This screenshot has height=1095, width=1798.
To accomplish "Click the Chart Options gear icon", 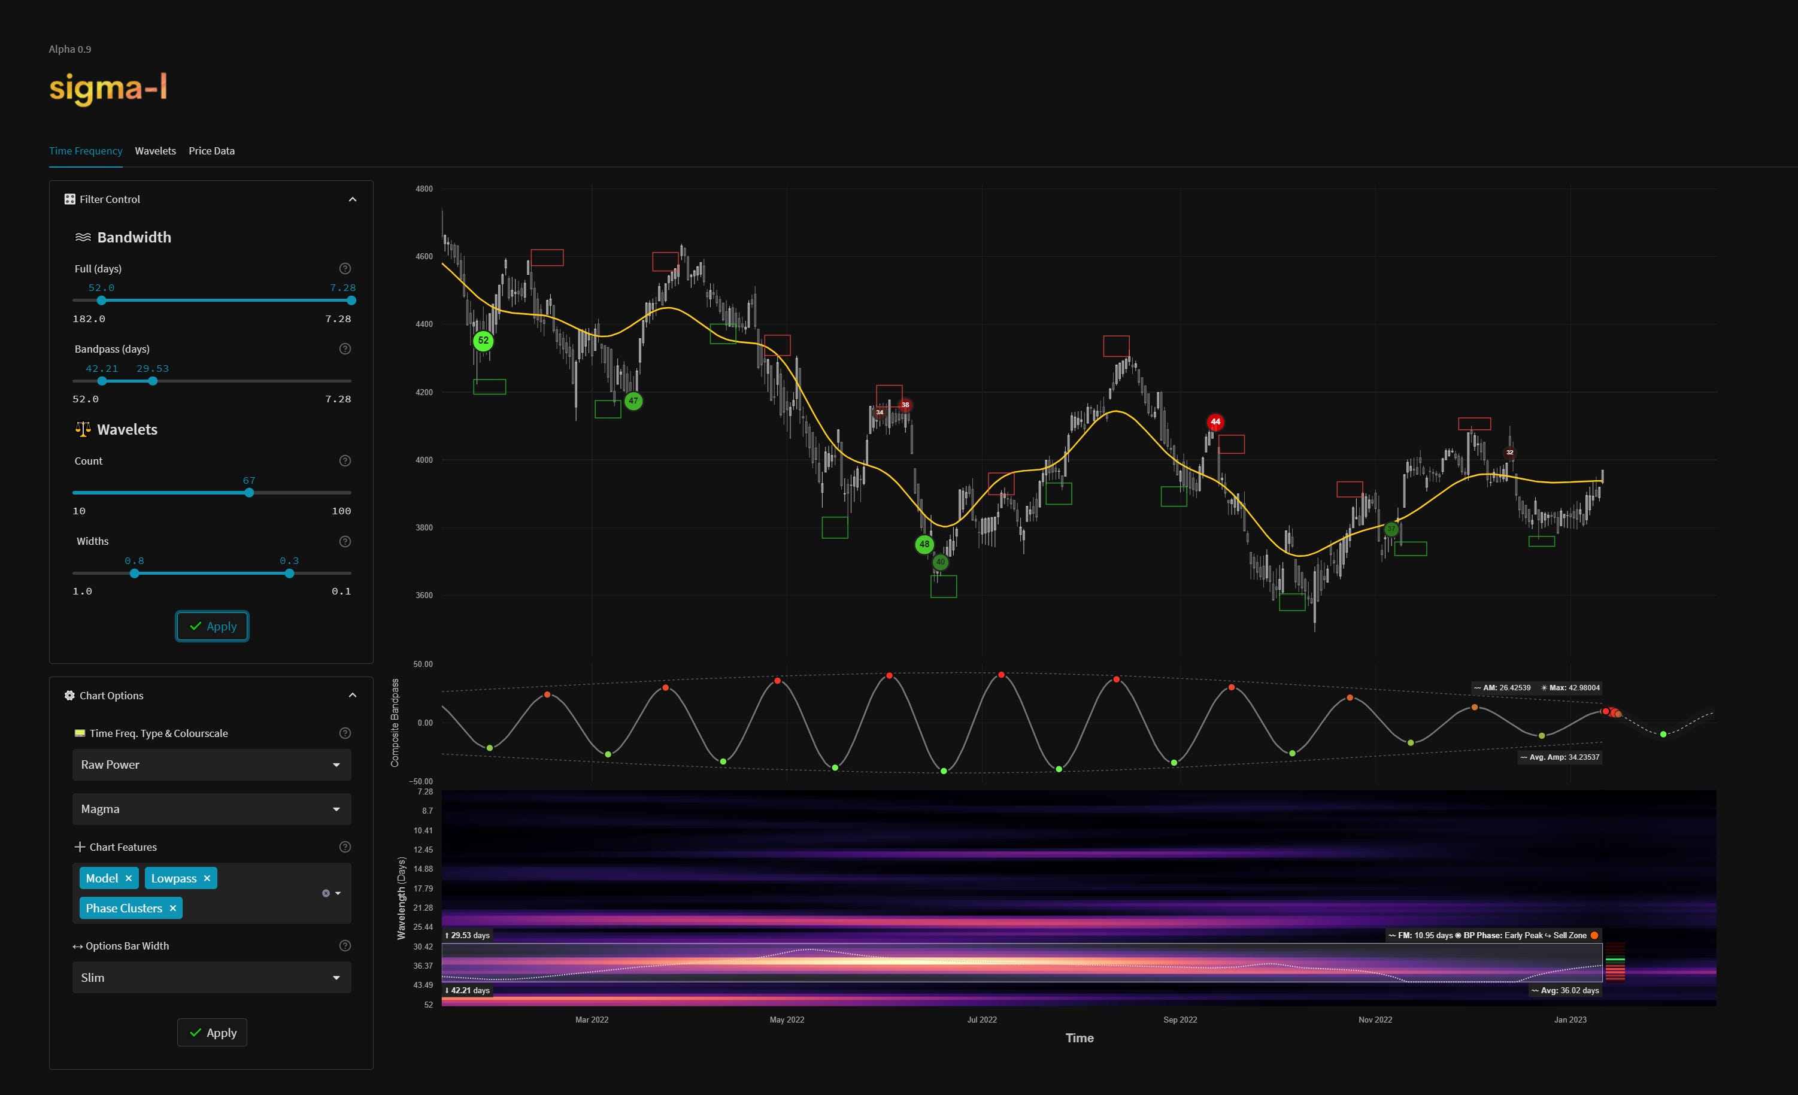I will 69,695.
